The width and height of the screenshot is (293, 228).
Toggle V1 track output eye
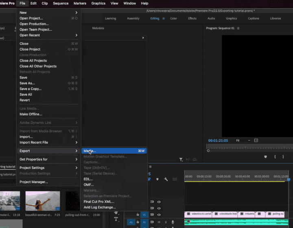159,215
